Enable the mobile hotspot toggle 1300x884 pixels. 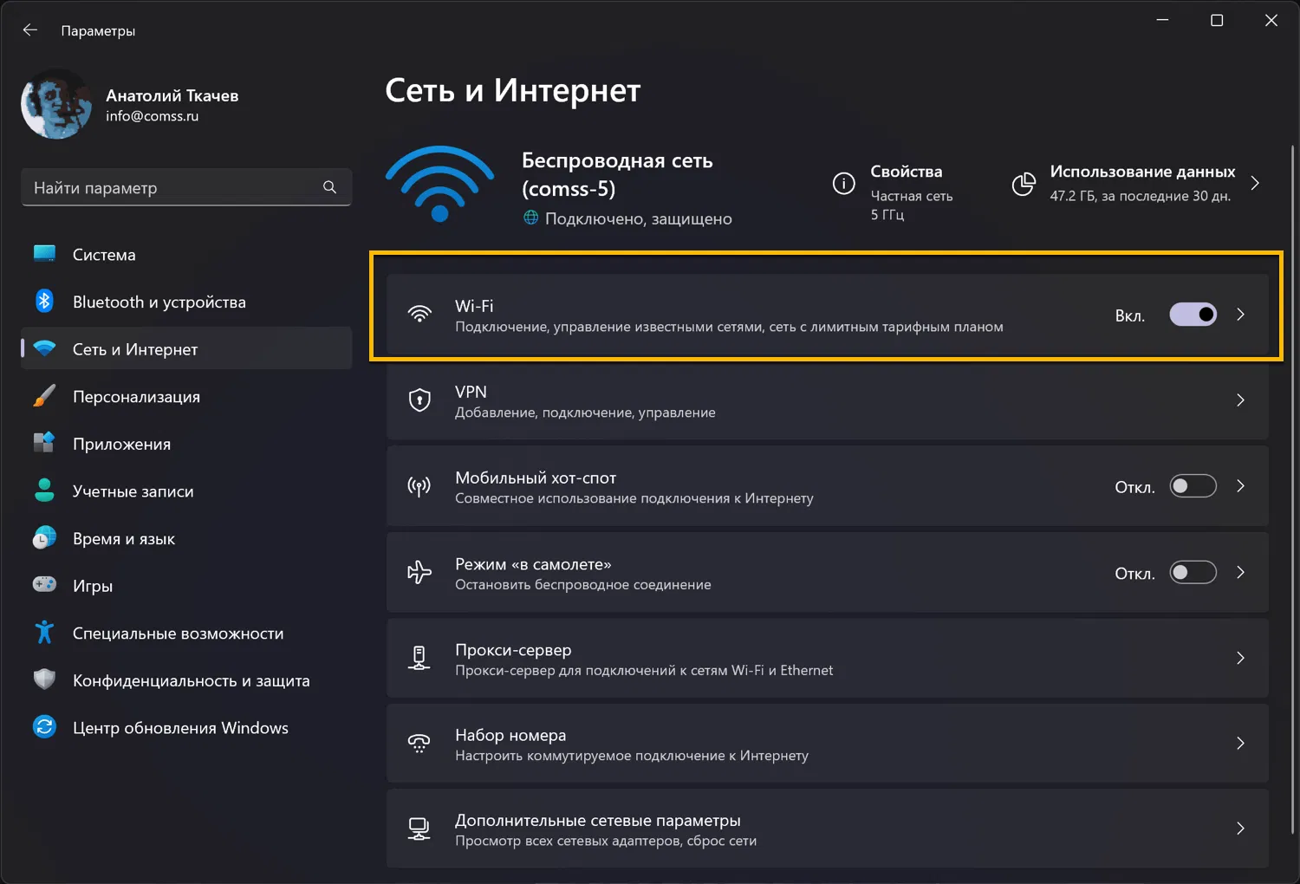click(1193, 486)
